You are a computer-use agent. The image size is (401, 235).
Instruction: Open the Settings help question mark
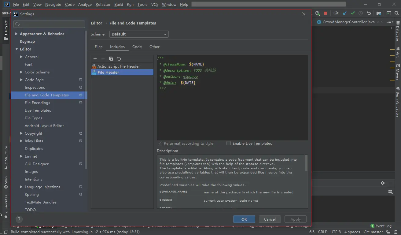coord(19,219)
